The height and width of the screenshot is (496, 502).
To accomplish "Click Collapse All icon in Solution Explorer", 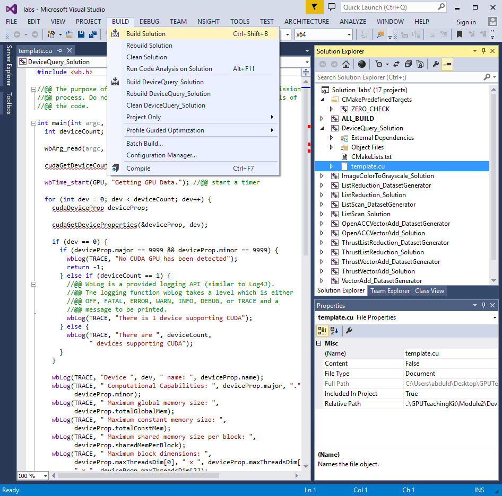I will (x=408, y=64).
